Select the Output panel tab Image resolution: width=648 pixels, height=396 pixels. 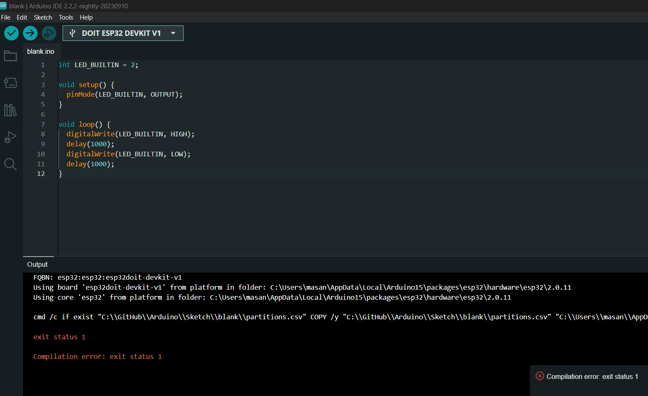tap(38, 264)
